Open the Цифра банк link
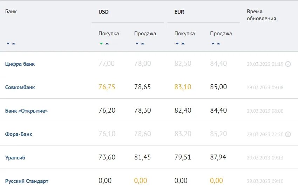This screenshot has width=298, height=192. 20,64
